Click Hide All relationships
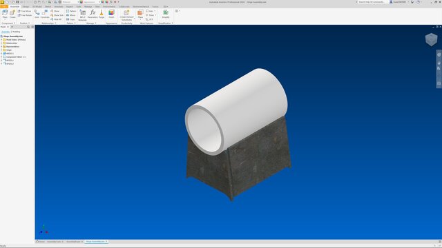This screenshot has height=248, width=442. tap(56, 19)
